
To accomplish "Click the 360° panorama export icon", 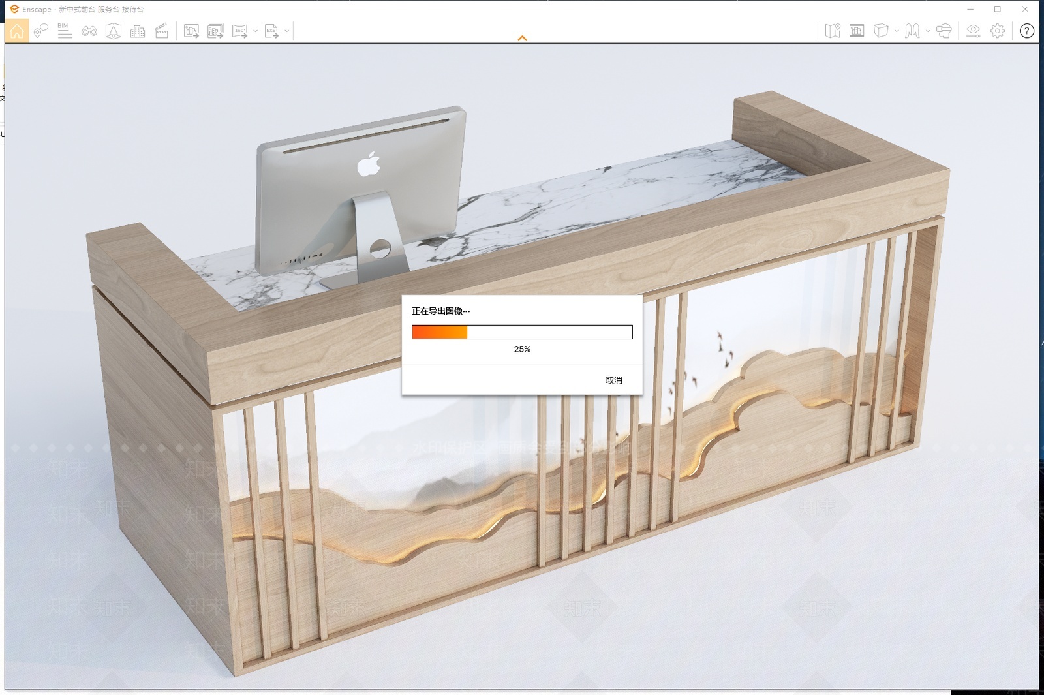I will click(x=240, y=31).
